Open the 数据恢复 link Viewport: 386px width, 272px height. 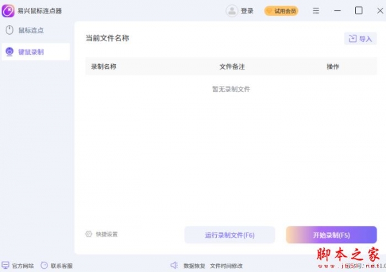(x=194, y=266)
